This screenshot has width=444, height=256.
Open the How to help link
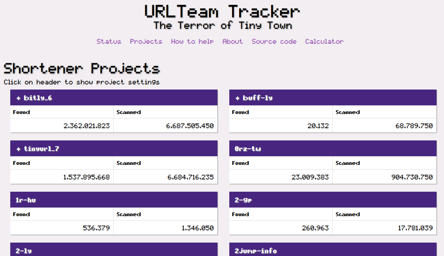(192, 41)
